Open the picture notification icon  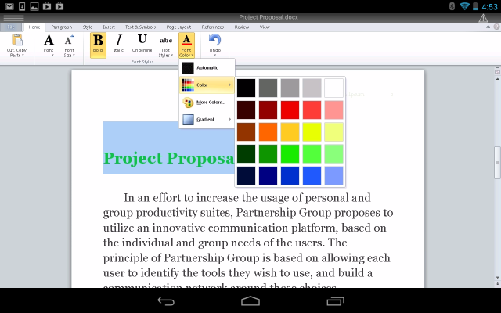coord(34,6)
